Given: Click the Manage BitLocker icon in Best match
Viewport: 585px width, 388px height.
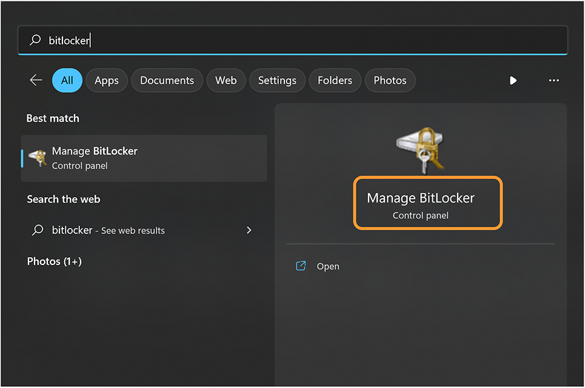Looking at the screenshot, I should pyautogui.click(x=39, y=158).
